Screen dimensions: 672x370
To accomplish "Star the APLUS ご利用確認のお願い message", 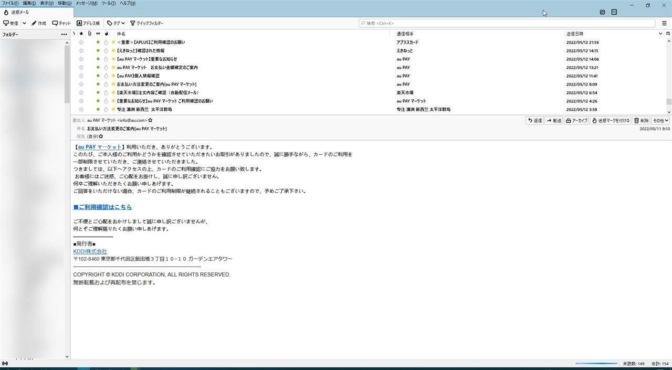I will (x=81, y=43).
